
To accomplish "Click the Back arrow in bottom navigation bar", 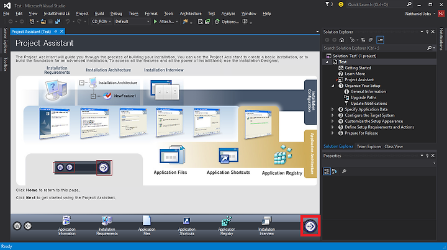I will click(28, 226).
